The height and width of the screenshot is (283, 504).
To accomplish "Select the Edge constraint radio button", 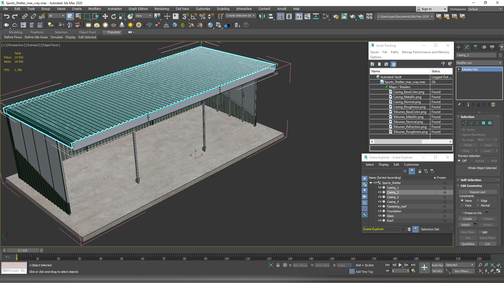I will [478, 201].
